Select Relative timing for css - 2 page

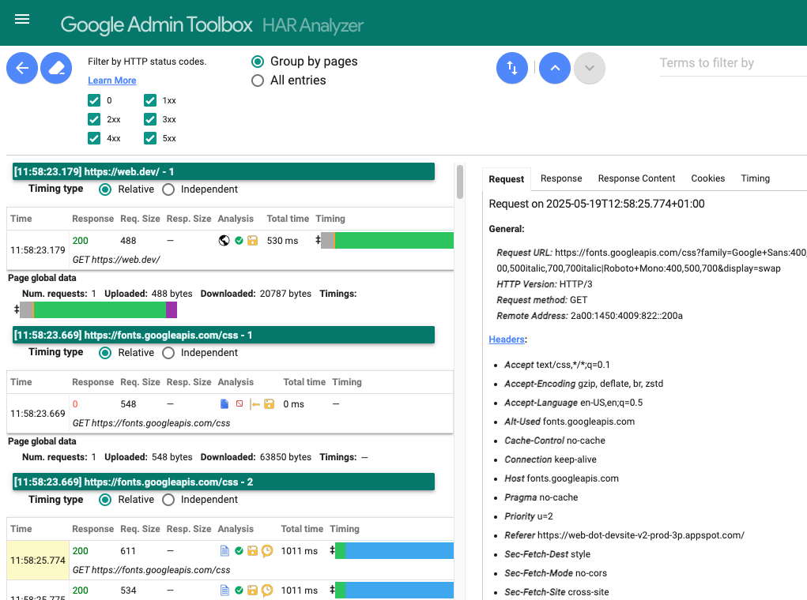point(105,501)
